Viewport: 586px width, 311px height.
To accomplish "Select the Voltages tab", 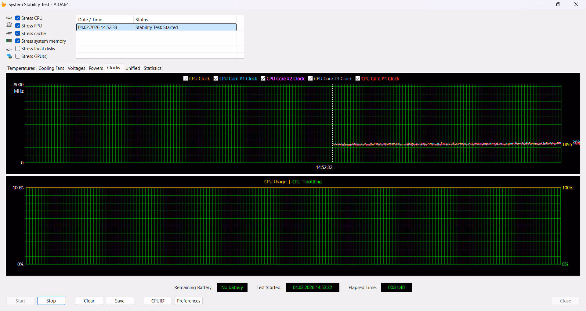I will coord(76,68).
